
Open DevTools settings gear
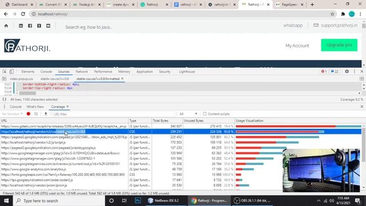347,72
